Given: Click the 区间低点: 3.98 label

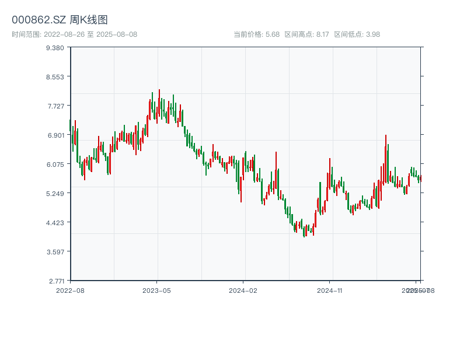Looking at the screenshot, I should tap(357, 34).
